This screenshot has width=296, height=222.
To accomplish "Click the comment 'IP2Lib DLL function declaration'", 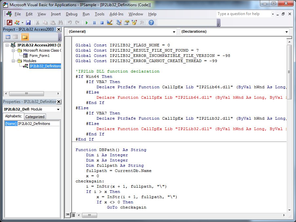I will point(117,72).
